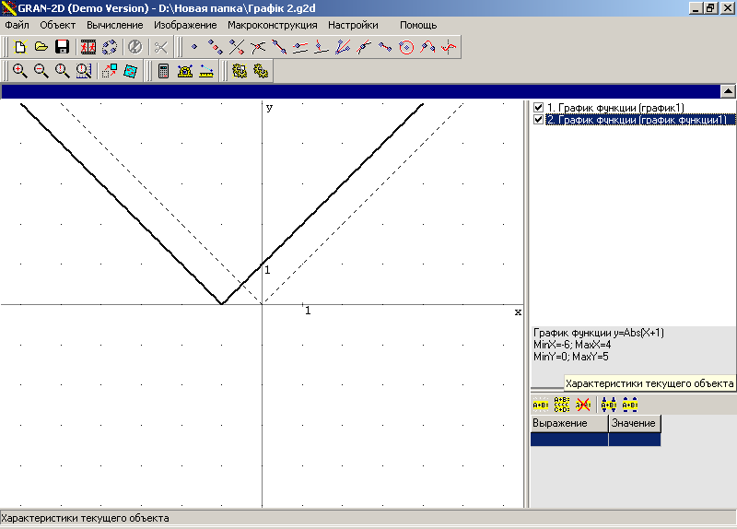Toggle checkbox for second График функции item
Image resolution: width=737 pixels, height=529 pixels.
539,120
